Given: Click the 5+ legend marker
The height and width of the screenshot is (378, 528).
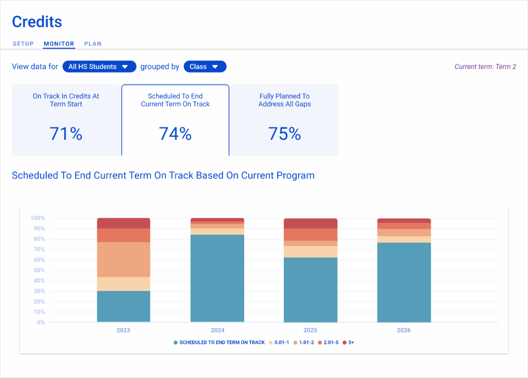Looking at the screenshot, I should click(345, 342).
